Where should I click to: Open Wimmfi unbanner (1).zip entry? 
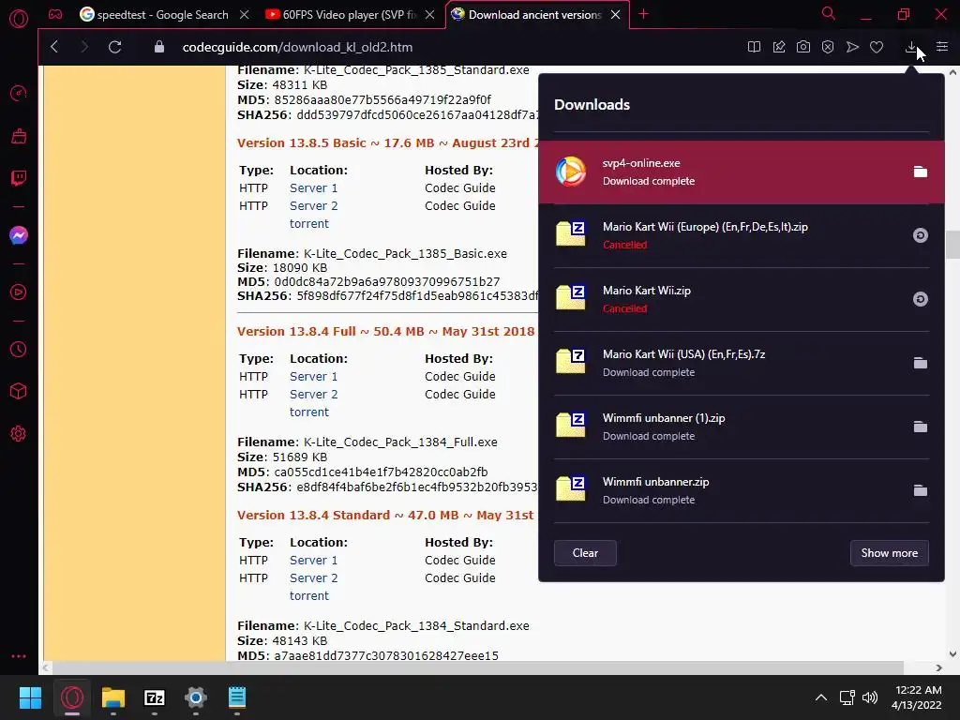click(742, 427)
